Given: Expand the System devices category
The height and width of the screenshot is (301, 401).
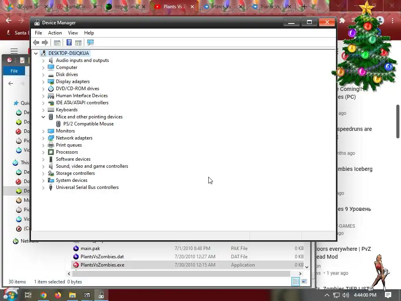Looking at the screenshot, I should tap(43, 180).
